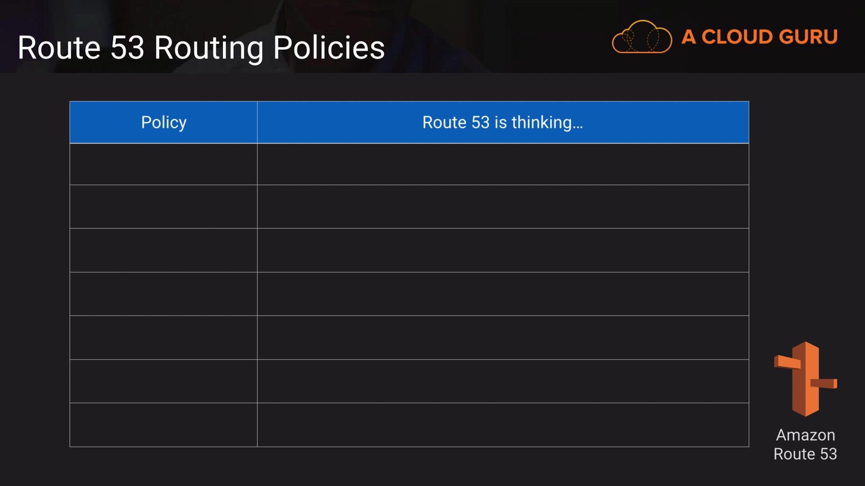Select last empty cell under Policy column
Viewport: 865px width, 486px height.
point(164,425)
